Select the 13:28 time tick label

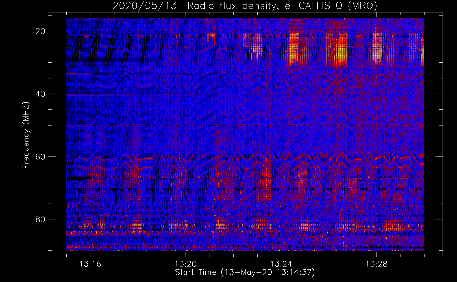coord(377,264)
